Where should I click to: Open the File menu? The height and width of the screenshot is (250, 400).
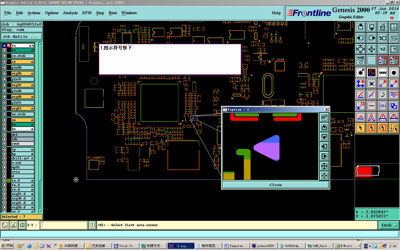(8, 13)
